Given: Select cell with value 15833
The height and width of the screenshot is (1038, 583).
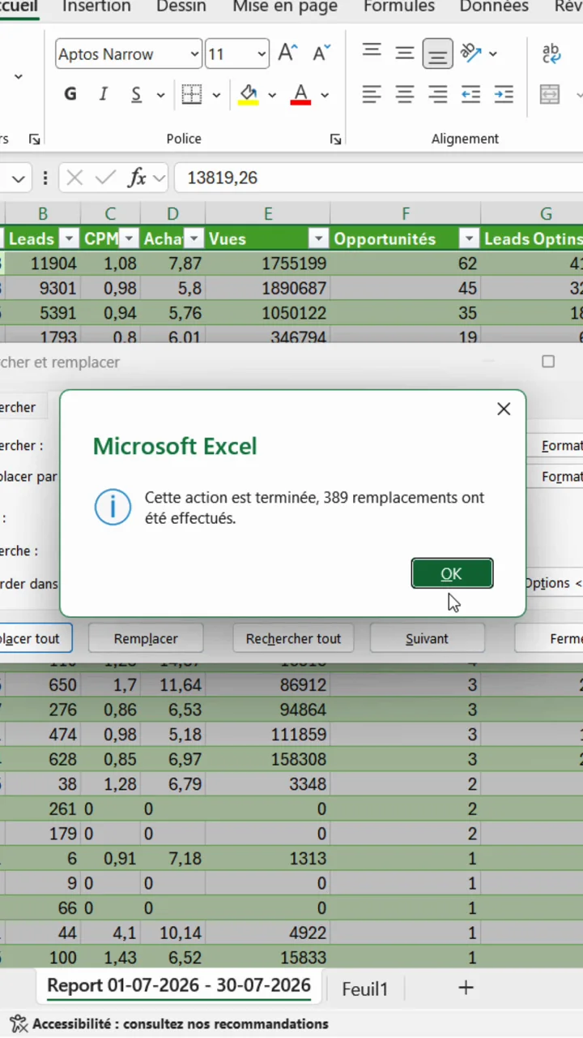Looking at the screenshot, I should (x=268, y=958).
